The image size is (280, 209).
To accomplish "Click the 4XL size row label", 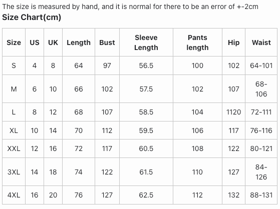I will [x=14, y=195].
